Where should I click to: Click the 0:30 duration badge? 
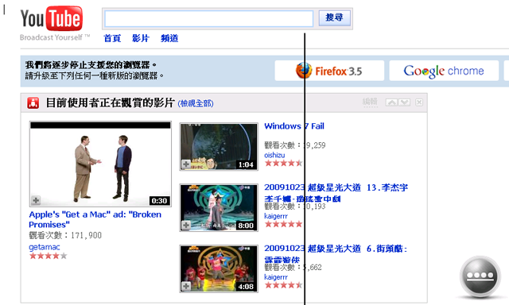click(159, 201)
